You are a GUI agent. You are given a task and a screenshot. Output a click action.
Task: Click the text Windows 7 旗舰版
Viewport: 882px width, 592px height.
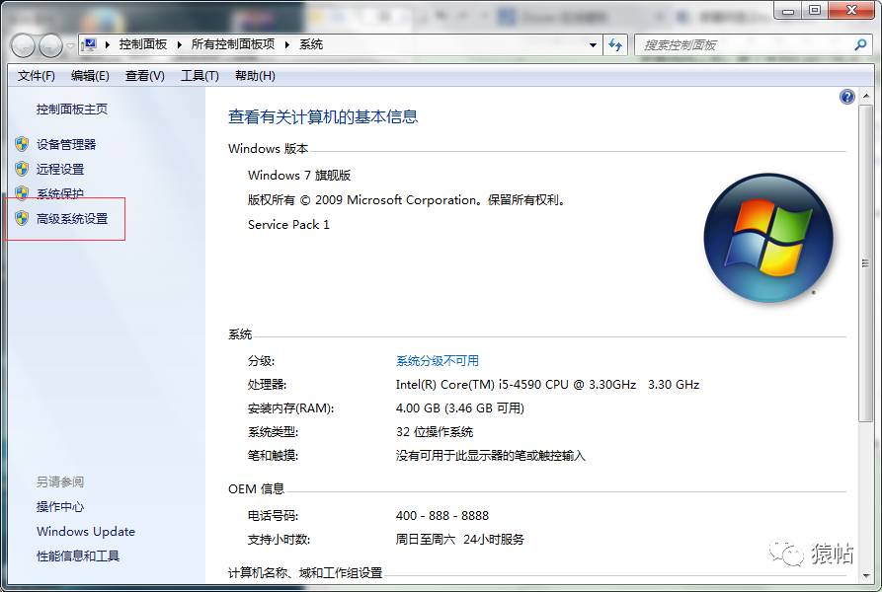click(x=299, y=176)
